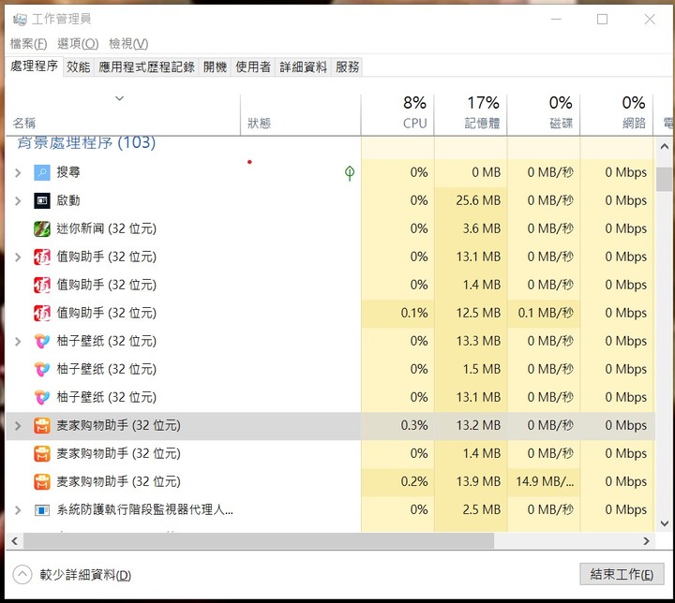This screenshot has height=603, width=675.
Task: Click the 0.3% CPU value
Action: tap(414, 426)
